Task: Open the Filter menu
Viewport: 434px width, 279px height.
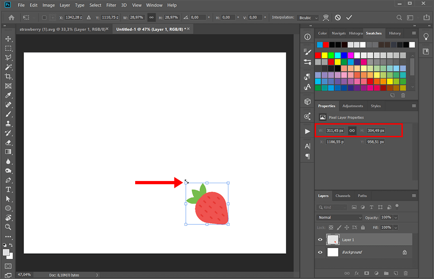Action: [111, 5]
